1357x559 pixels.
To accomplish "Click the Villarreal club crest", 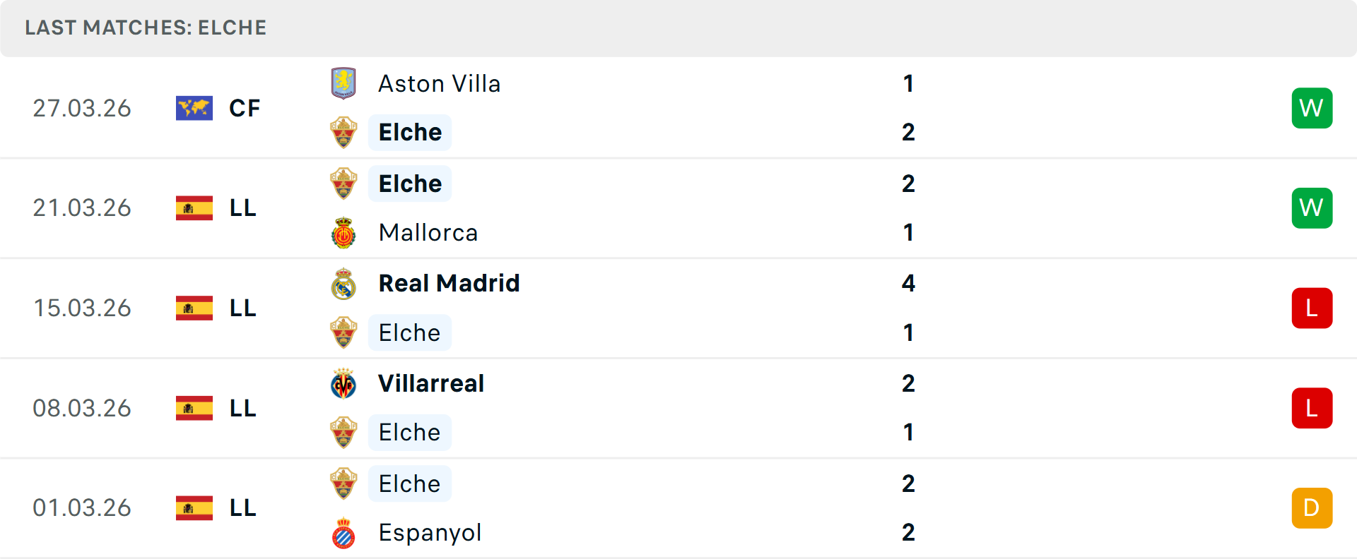I will pyautogui.click(x=343, y=384).
